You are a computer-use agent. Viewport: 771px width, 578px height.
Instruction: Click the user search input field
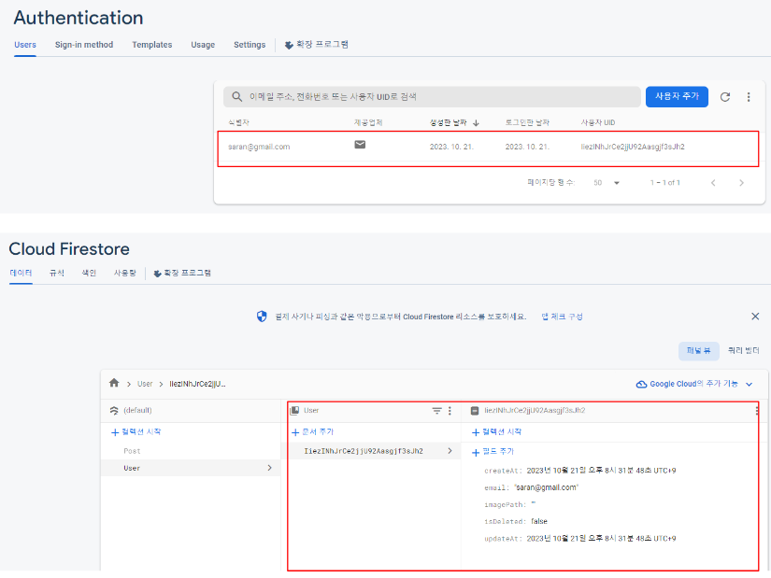point(432,97)
